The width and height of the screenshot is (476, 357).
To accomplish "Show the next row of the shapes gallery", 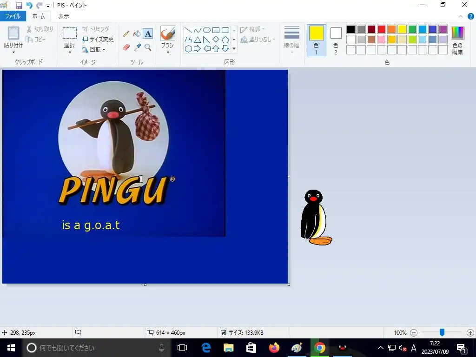I will pyautogui.click(x=234, y=40).
